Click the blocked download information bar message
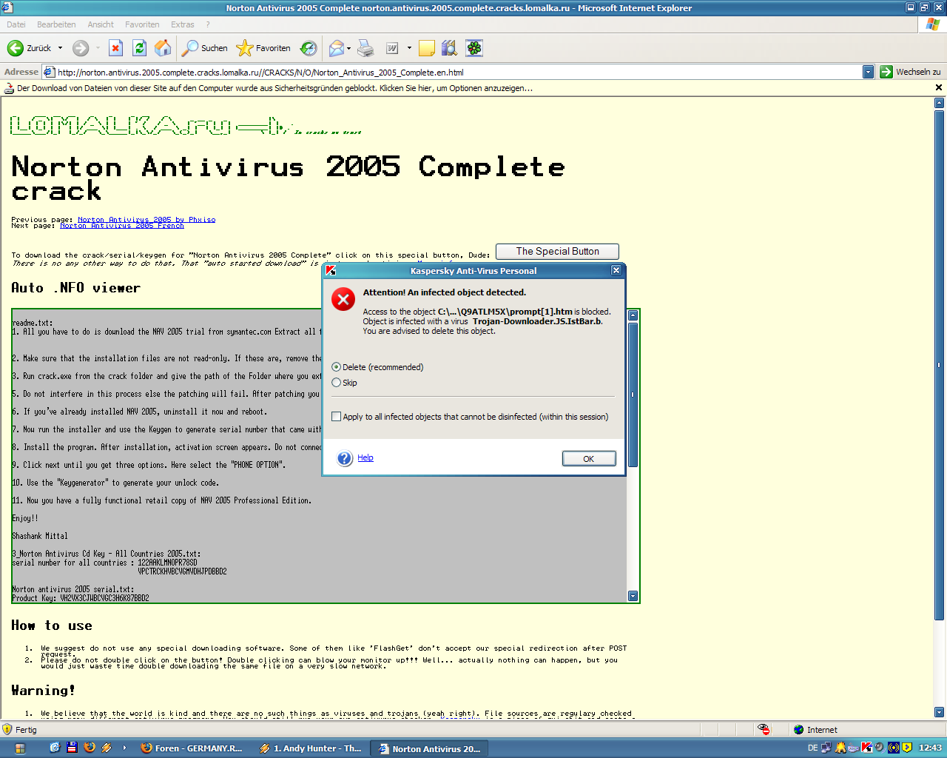The width and height of the screenshot is (947, 758). (x=274, y=88)
